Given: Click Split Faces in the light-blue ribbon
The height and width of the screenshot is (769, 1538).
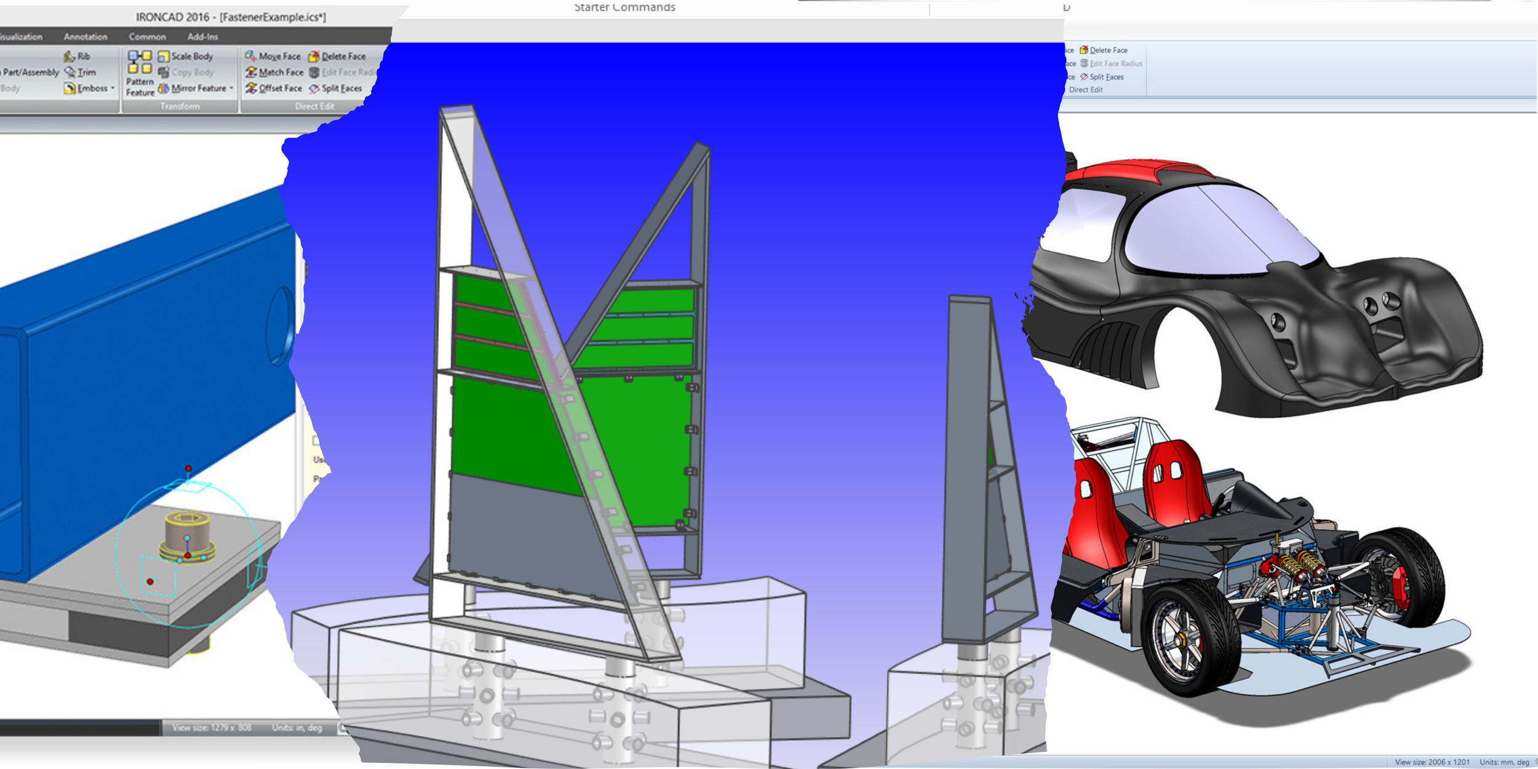Looking at the screenshot, I should 1102,77.
